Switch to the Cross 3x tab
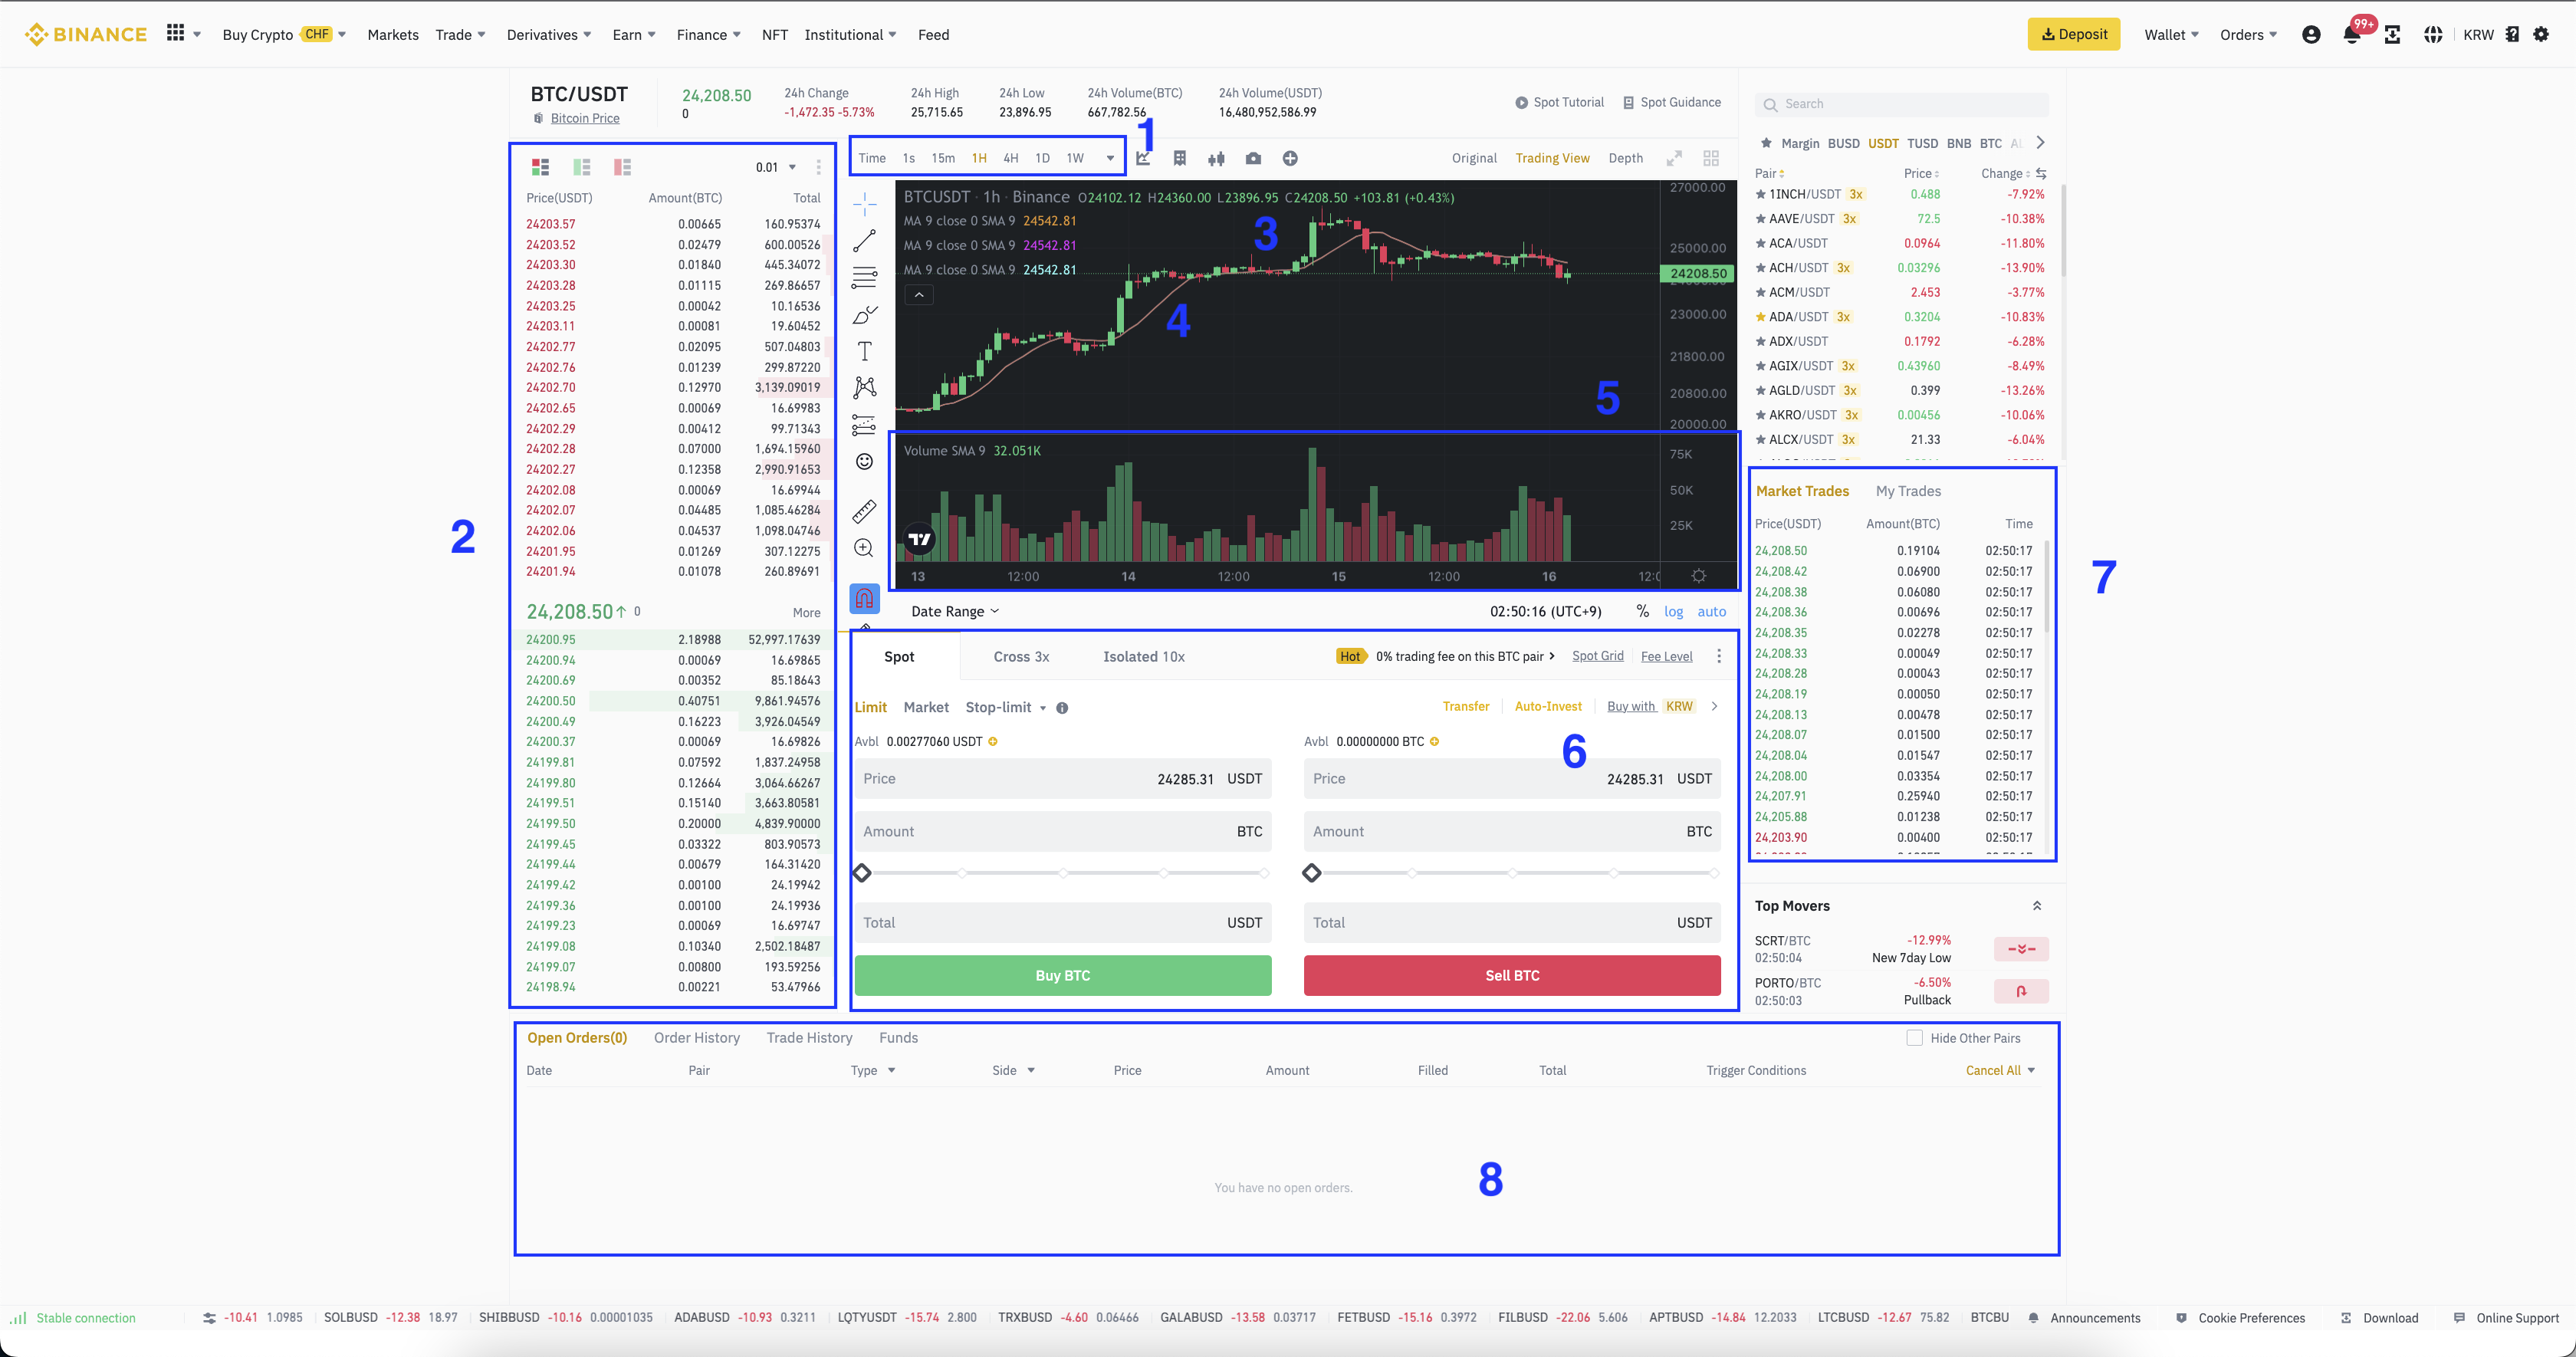This screenshot has height=1357, width=2576. click(1021, 656)
